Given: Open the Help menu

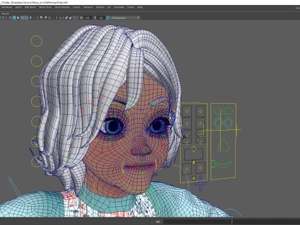Looking at the screenshot, I should 140,7.
